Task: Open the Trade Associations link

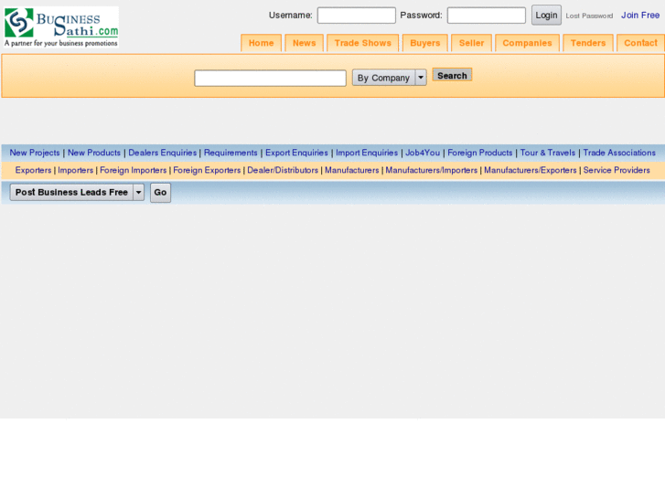Action: pyautogui.click(x=619, y=153)
